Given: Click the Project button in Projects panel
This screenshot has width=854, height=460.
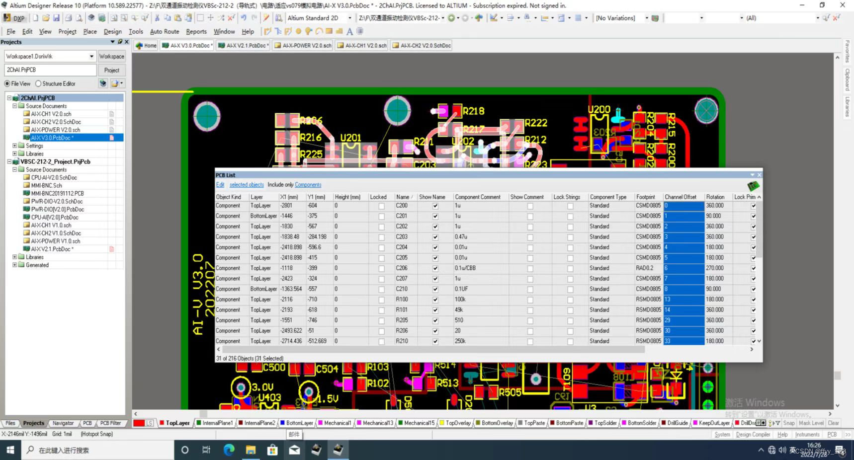Looking at the screenshot, I should click(x=111, y=70).
